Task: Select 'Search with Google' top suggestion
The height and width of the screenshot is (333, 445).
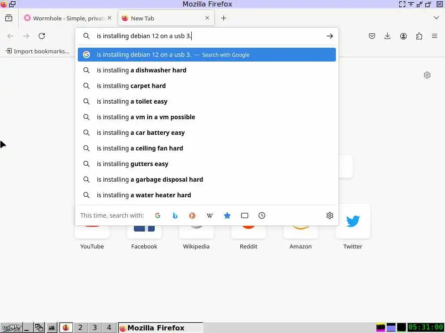Action: 207,55
